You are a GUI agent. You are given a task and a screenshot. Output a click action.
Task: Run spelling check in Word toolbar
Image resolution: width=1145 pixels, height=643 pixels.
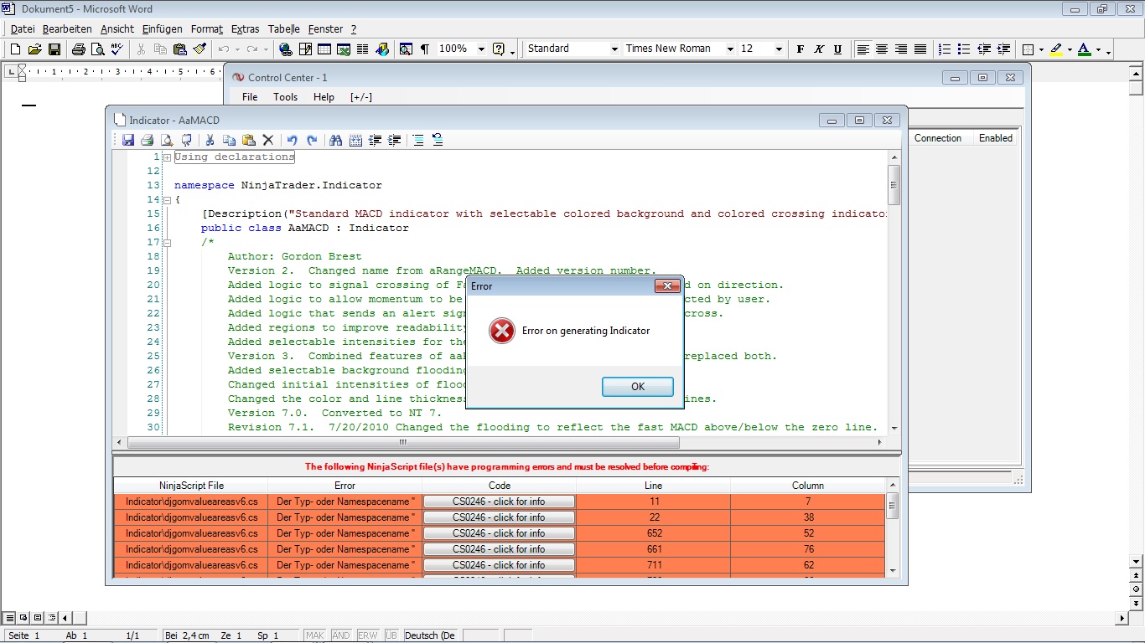[x=117, y=49]
